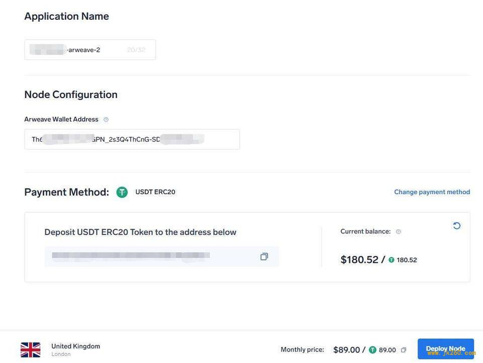Copy the monthly price amount
Viewport: 483px width, 363px height.
click(404, 350)
